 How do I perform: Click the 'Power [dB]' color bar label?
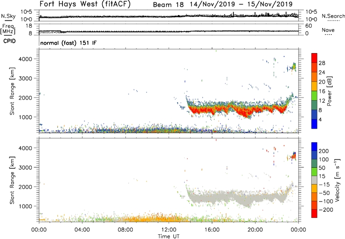329,91
